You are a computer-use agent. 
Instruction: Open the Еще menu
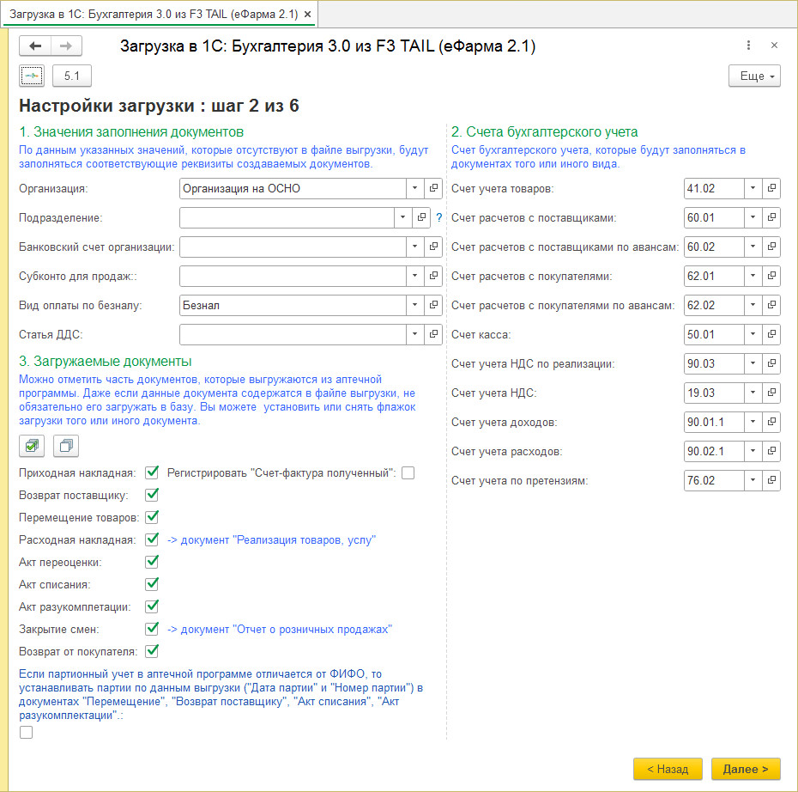coord(754,76)
